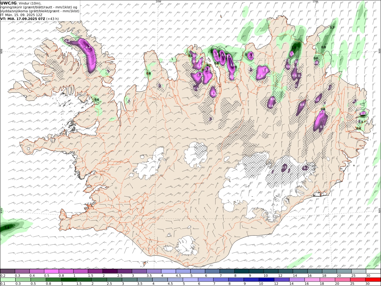Select the bright pink swatch between 0.5 and 0.8
The image size is (381, 286).
click(x=51, y=271)
